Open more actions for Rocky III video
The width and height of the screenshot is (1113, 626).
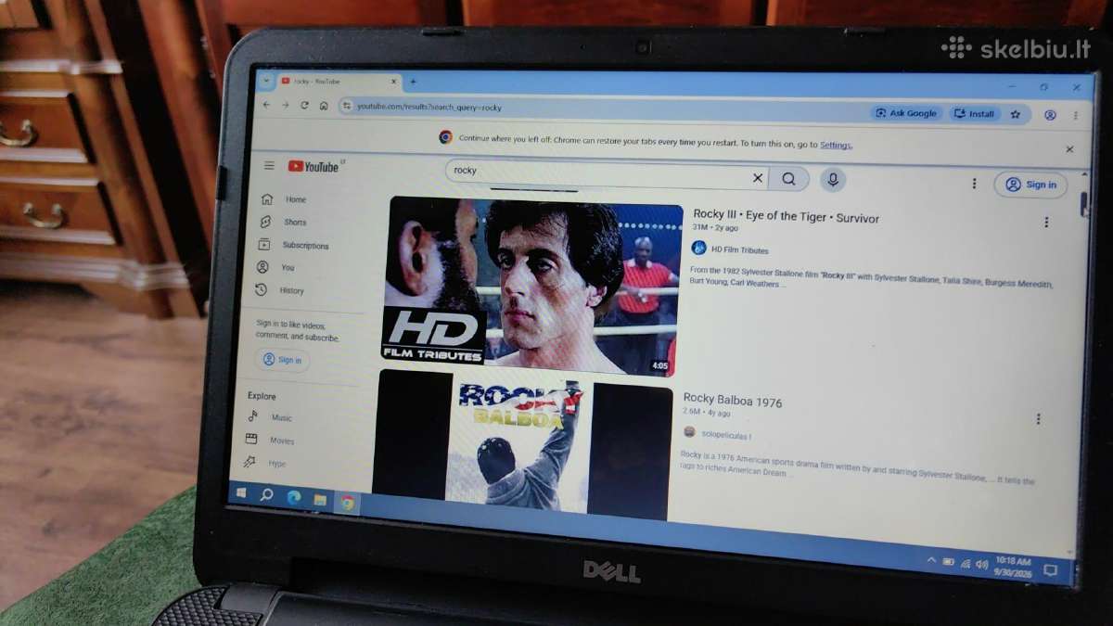[x=1046, y=223]
